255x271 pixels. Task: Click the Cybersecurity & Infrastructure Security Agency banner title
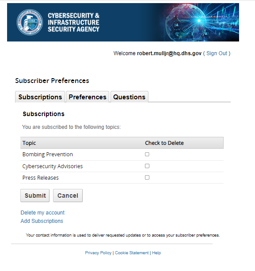pyautogui.click(x=73, y=23)
